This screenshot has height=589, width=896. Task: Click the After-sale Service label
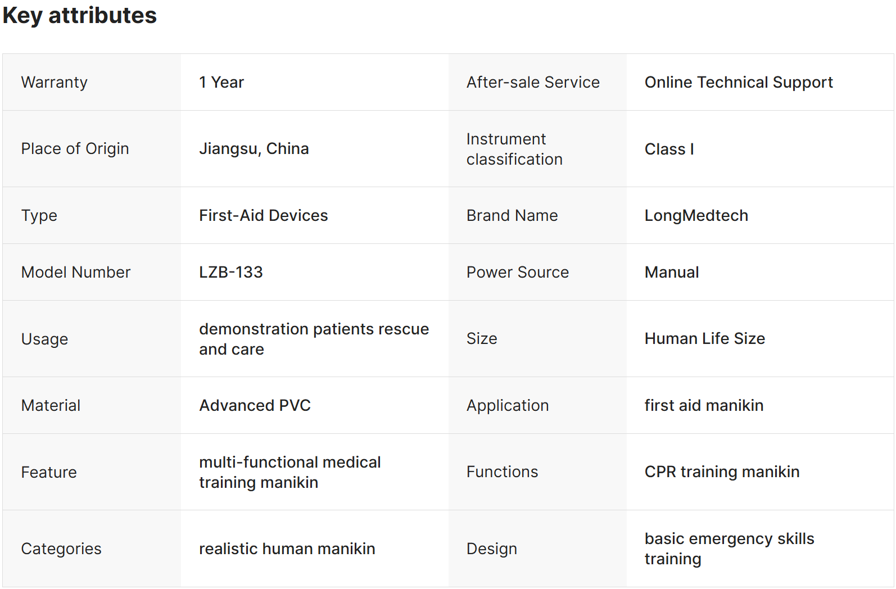point(533,83)
